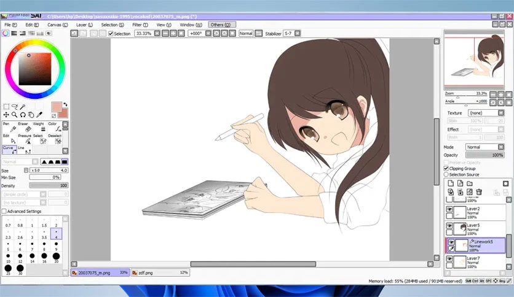Switch to the 20037075_m.png document tab
The width and height of the screenshot is (514, 297).
click(x=100, y=272)
